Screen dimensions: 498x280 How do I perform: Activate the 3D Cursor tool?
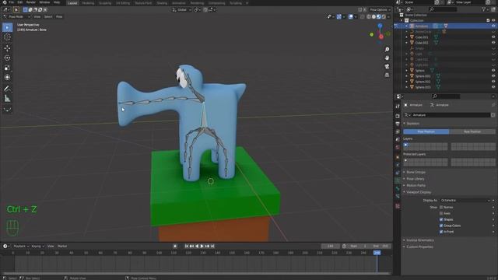click(x=7, y=37)
